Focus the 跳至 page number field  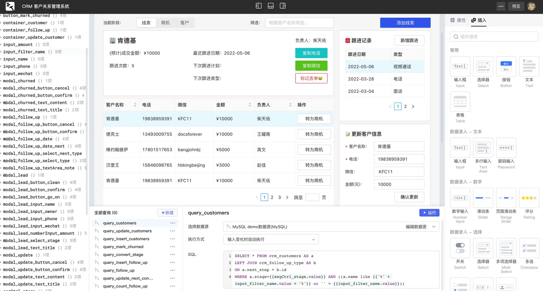click(312, 197)
